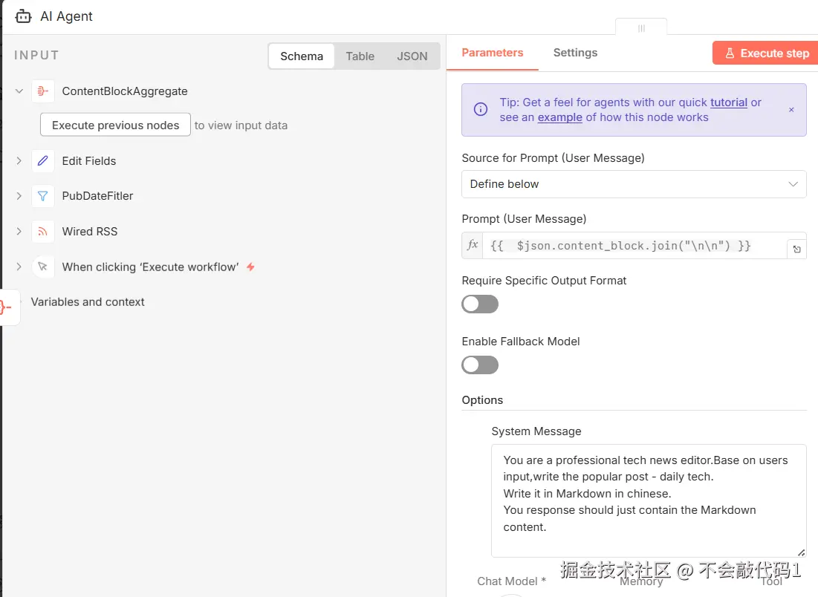Click the Edit Fields pencil icon
The width and height of the screenshot is (818, 597).
43,160
